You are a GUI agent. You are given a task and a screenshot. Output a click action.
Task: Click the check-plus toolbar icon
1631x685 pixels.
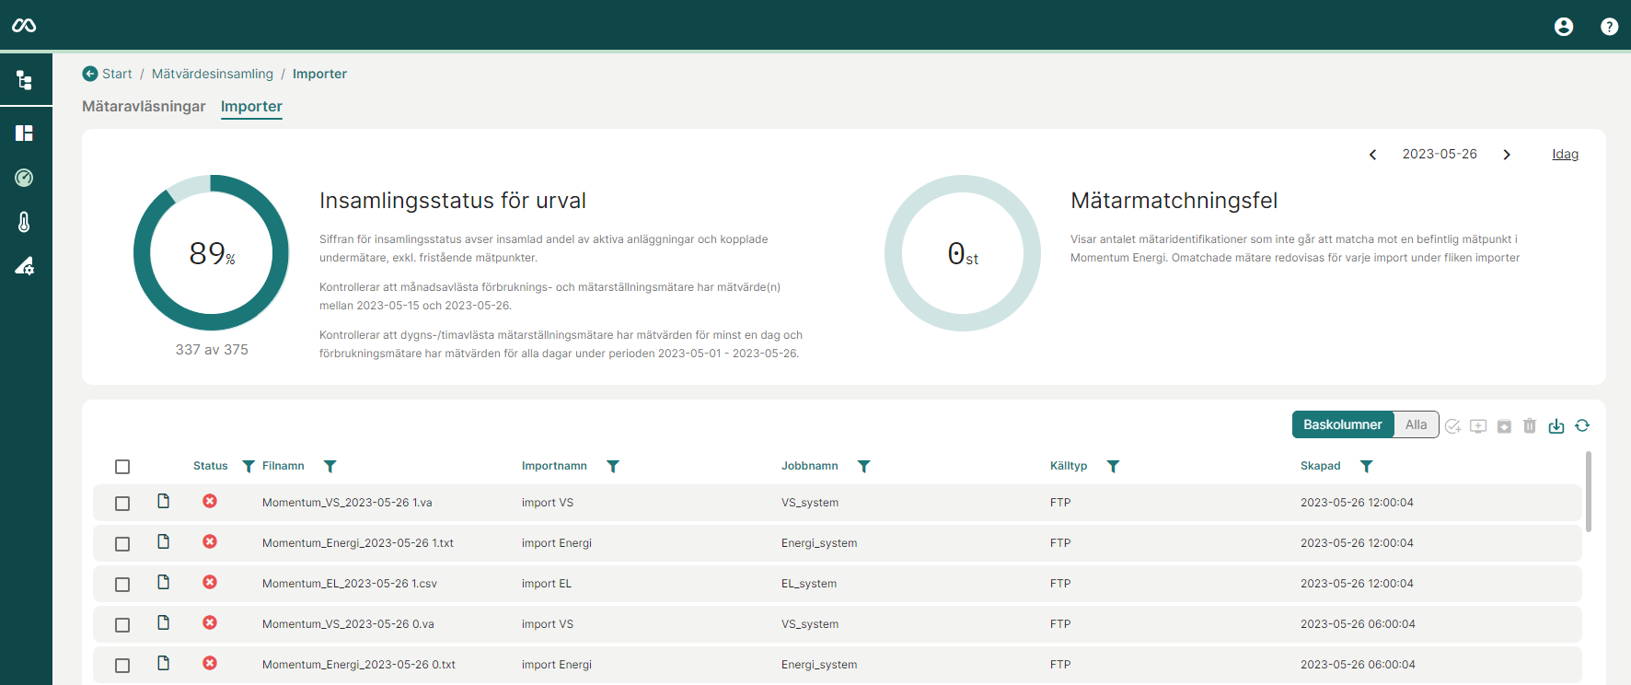pos(1453,425)
